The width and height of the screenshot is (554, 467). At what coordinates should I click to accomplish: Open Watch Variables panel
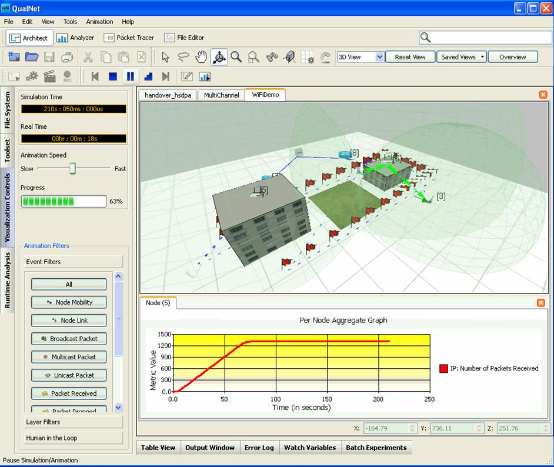pos(310,448)
